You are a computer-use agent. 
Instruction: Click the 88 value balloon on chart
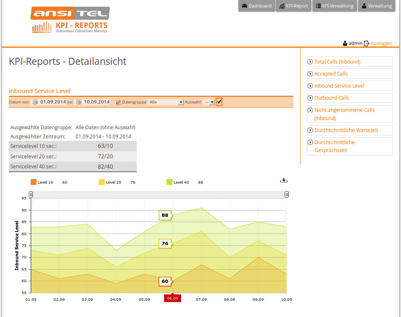click(165, 215)
